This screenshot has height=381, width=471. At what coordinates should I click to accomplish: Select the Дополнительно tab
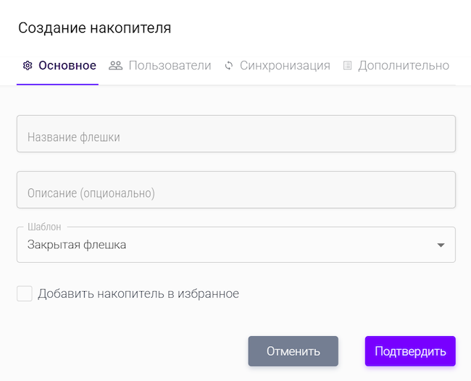click(x=404, y=65)
